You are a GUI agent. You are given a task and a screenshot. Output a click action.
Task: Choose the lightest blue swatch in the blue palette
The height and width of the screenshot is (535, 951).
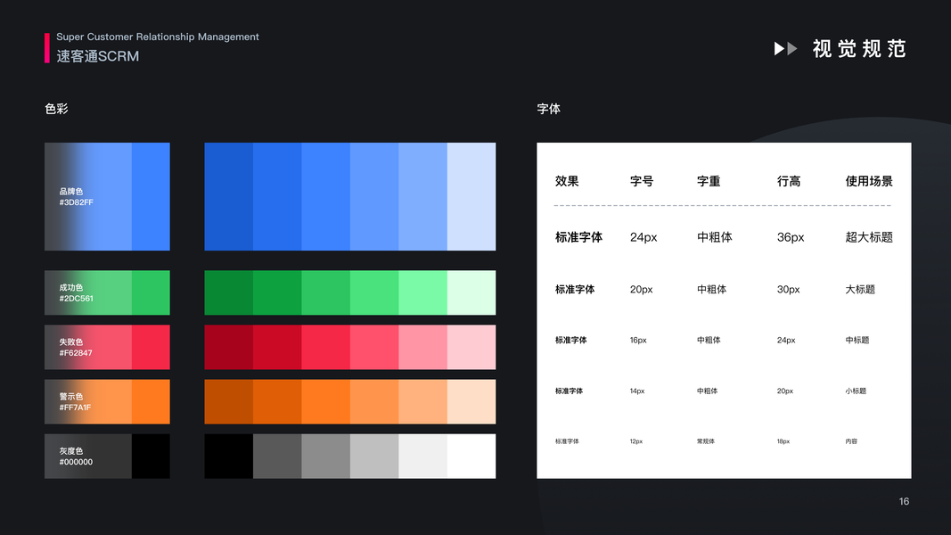click(x=471, y=196)
